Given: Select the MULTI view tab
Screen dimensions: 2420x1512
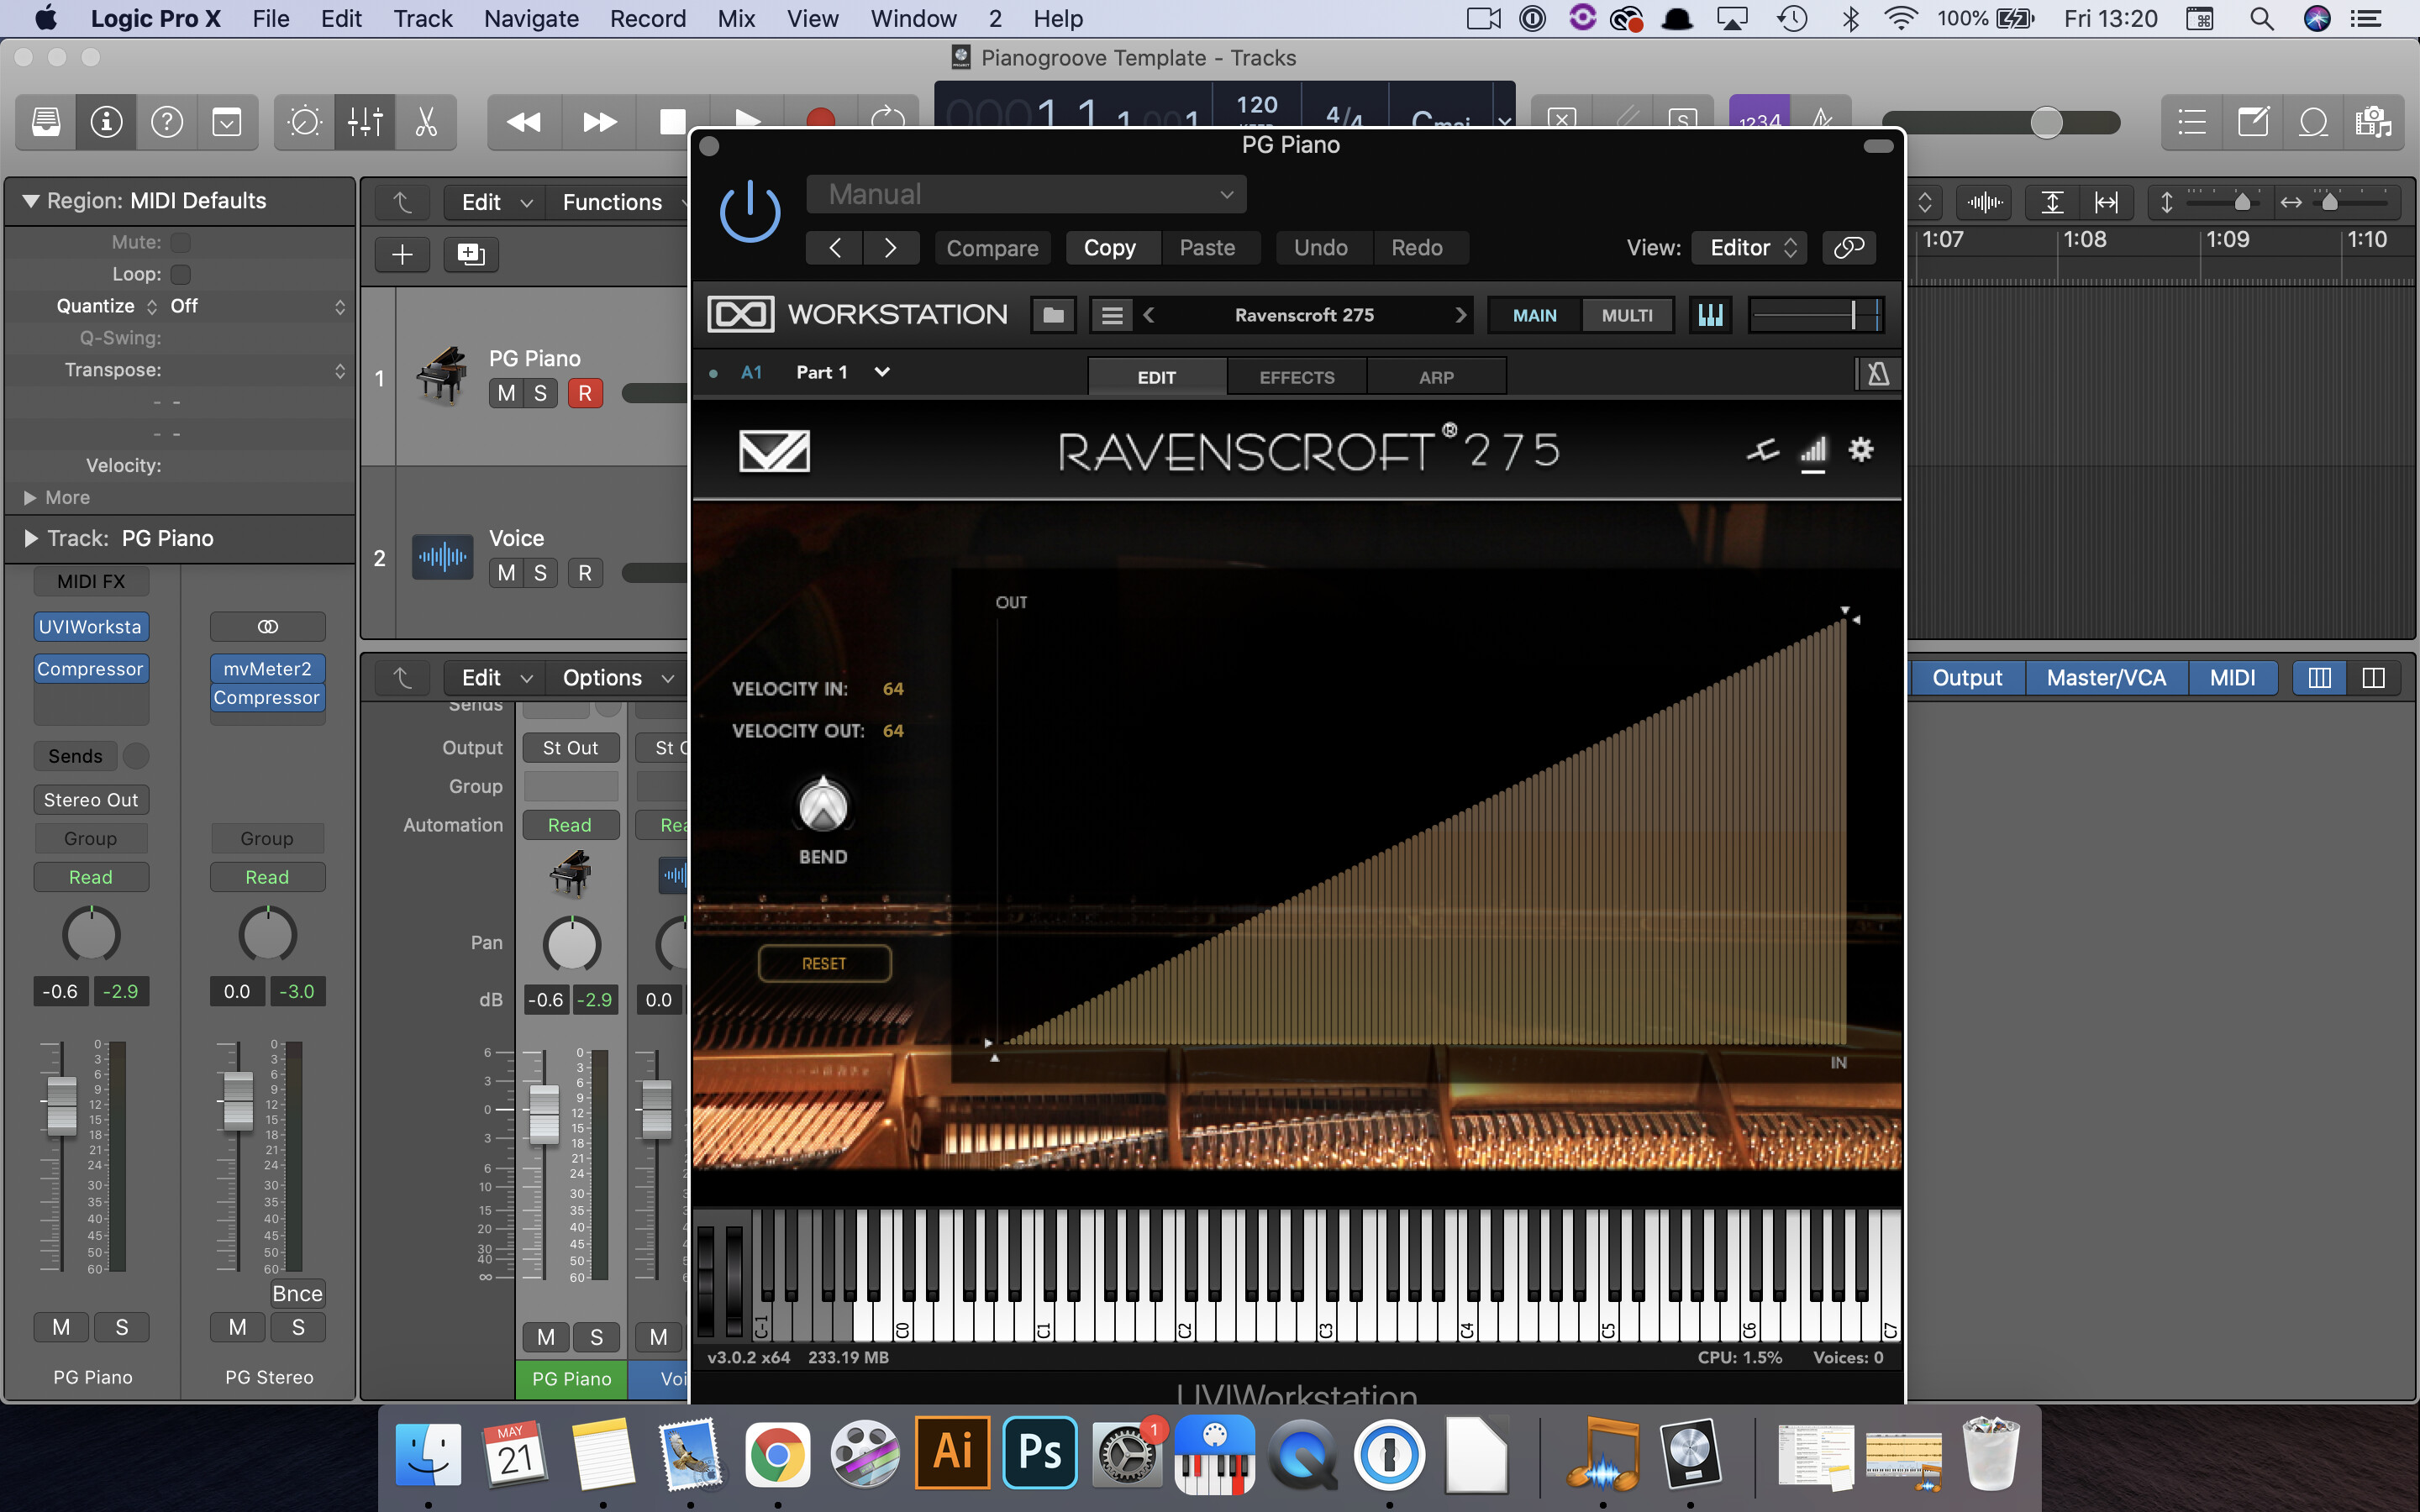Looking at the screenshot, I should point(1626,315).
